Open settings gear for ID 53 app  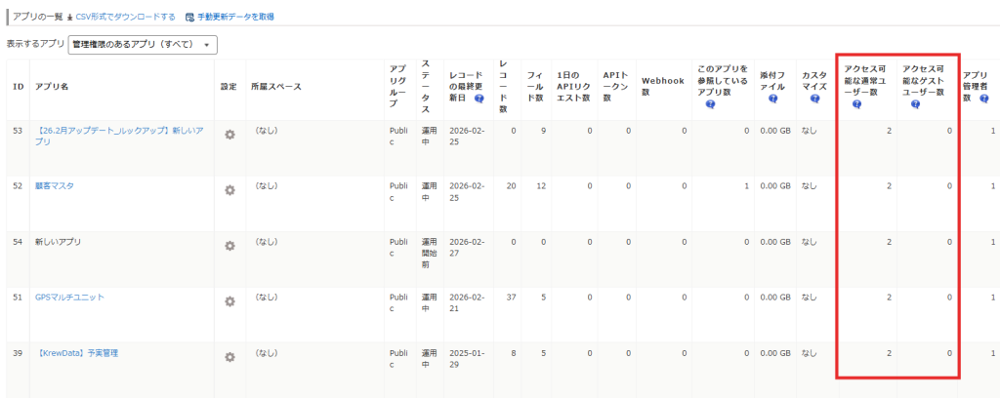(x=229, y=135)
